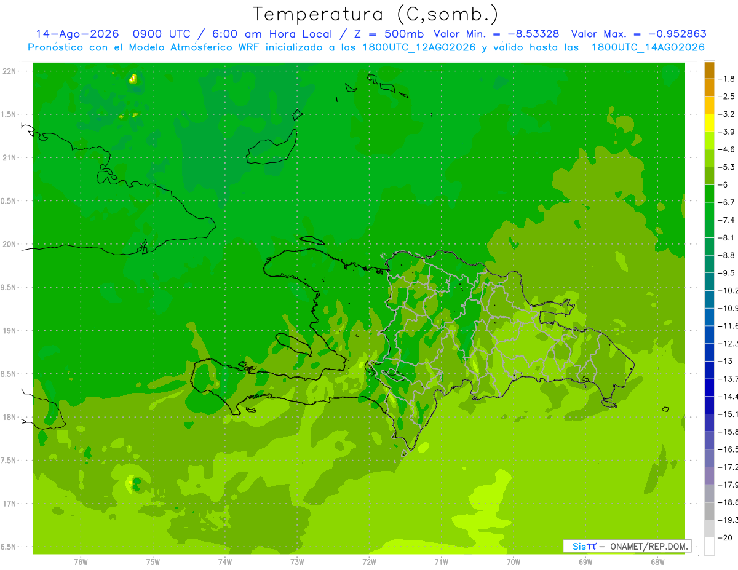Click the '-2.5' colorbar scale value
Image resolution: width=738 pixels, height=570 pixels.
[x=727, y=97]
